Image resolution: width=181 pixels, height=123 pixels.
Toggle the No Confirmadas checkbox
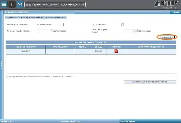[123, 25]
